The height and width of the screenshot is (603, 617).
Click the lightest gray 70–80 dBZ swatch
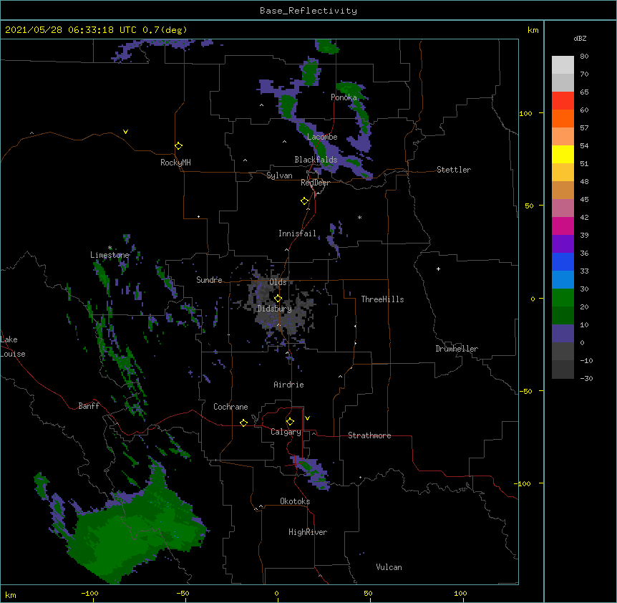tap(563, 64)
